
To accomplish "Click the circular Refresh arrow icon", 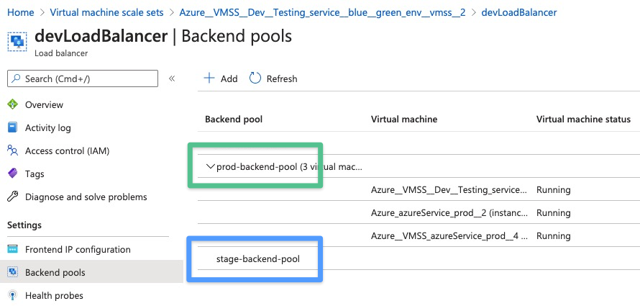I will (255, 78).
